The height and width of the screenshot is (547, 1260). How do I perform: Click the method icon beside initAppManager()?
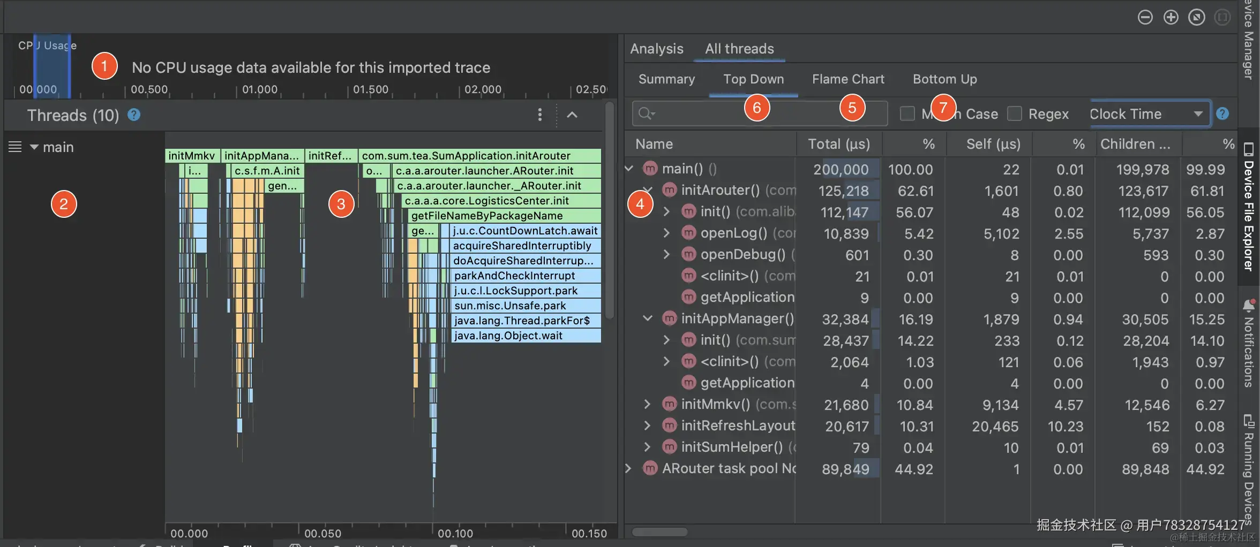(669, 319)
